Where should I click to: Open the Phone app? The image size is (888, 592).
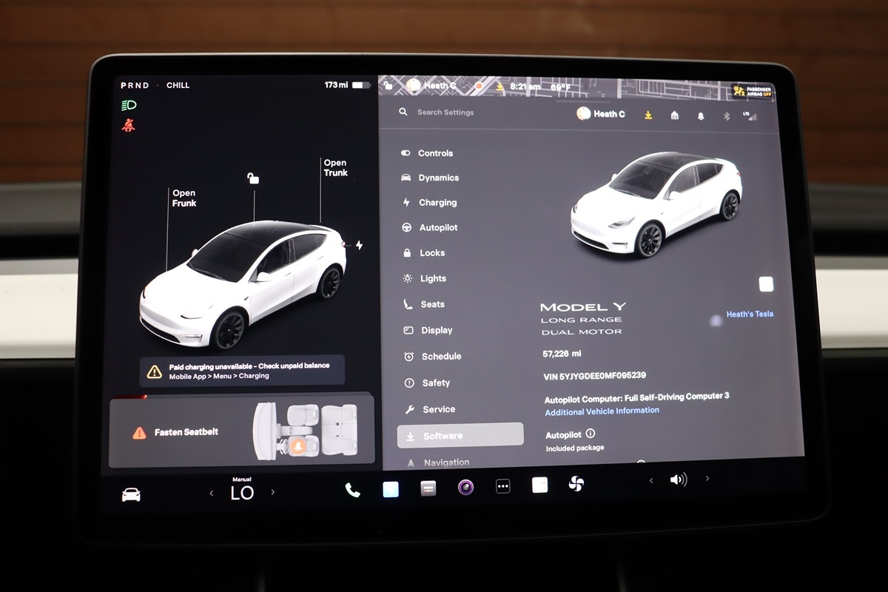pyautogui.click(x=352, y=489)
